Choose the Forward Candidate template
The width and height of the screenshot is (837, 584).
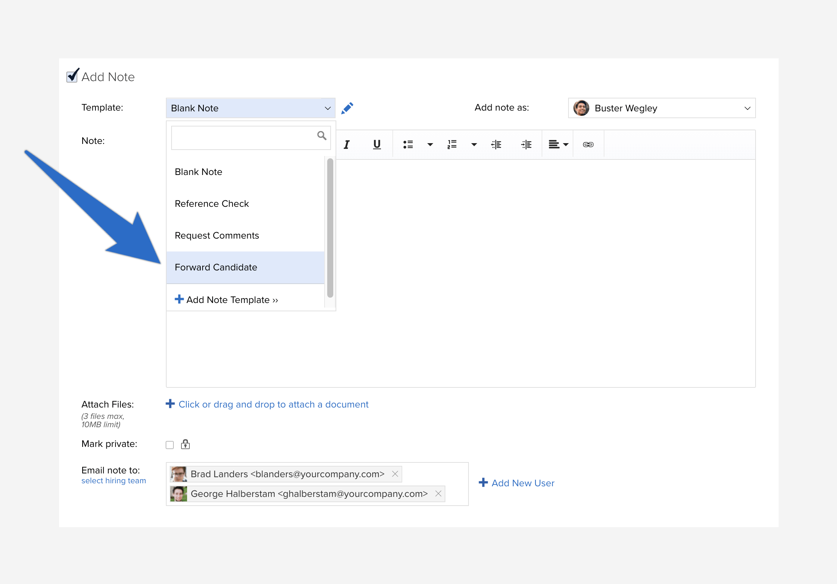(245, 267)
